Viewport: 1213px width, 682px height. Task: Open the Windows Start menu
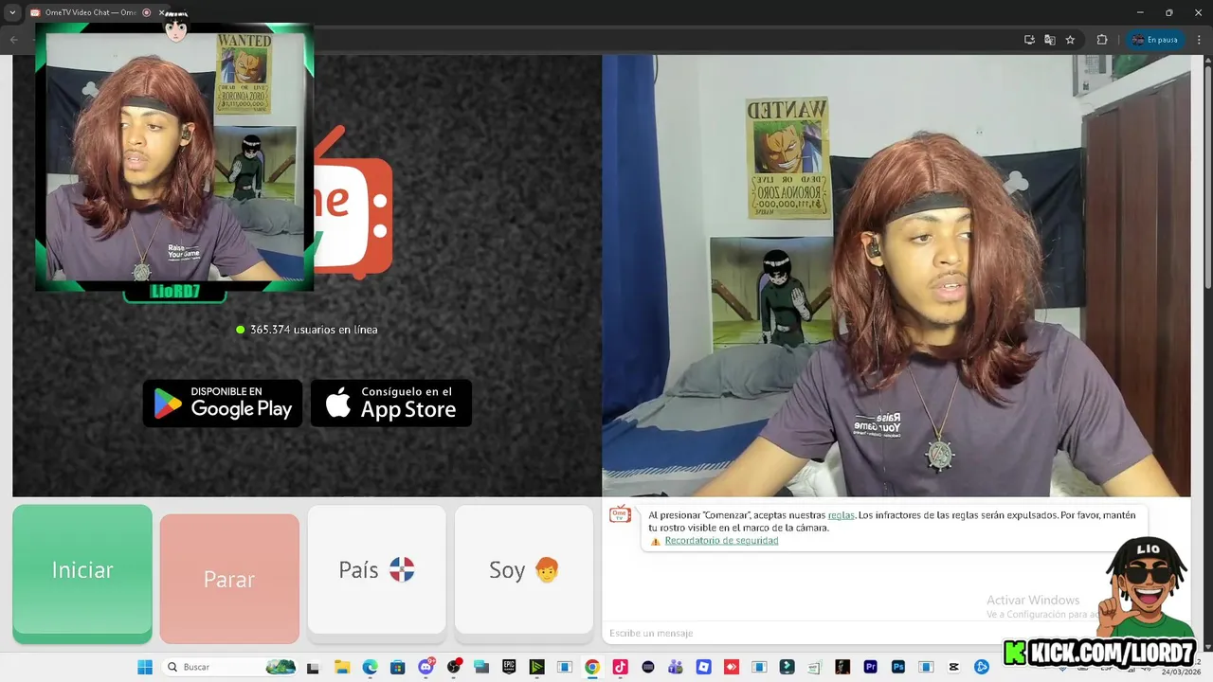(145, 667)
